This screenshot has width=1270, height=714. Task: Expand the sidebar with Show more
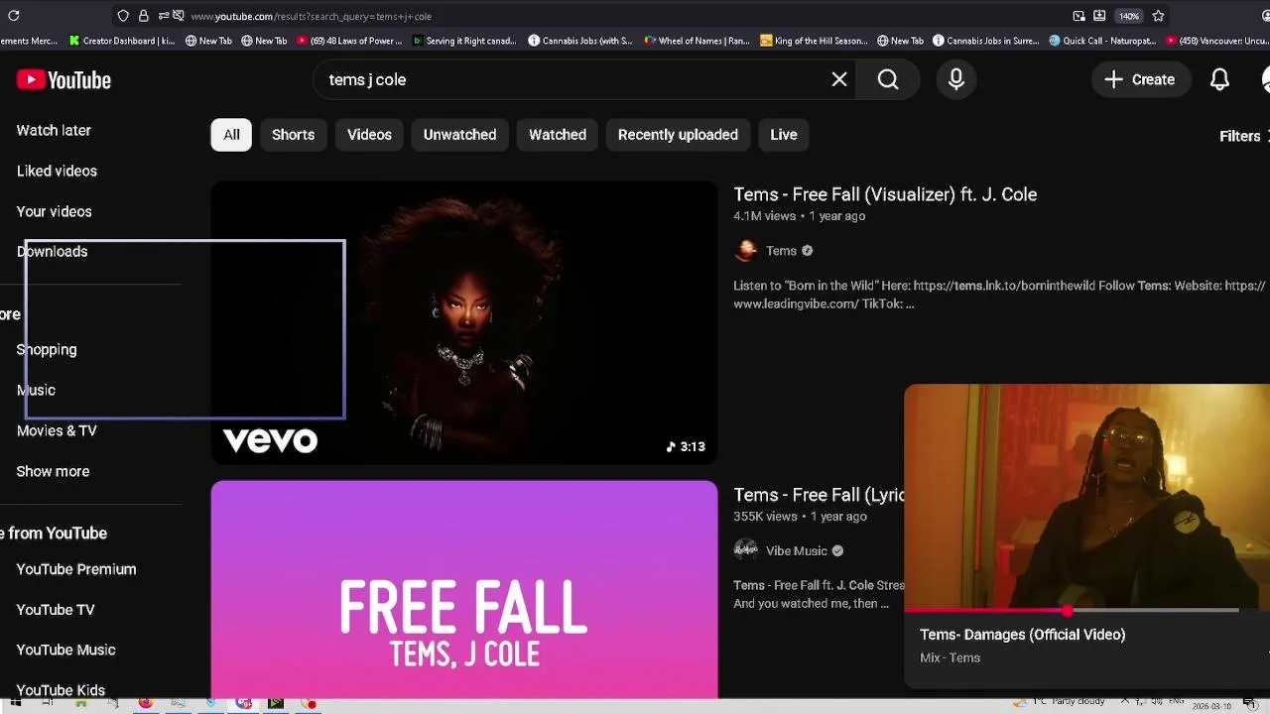(53, 471)
